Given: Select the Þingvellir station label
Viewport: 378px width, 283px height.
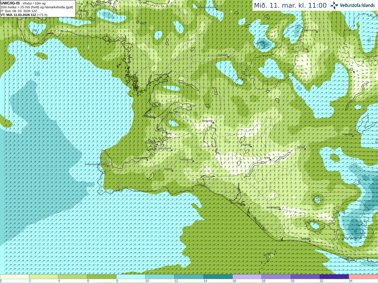Looking at the screenshot, I should click(x=207, y=121).
